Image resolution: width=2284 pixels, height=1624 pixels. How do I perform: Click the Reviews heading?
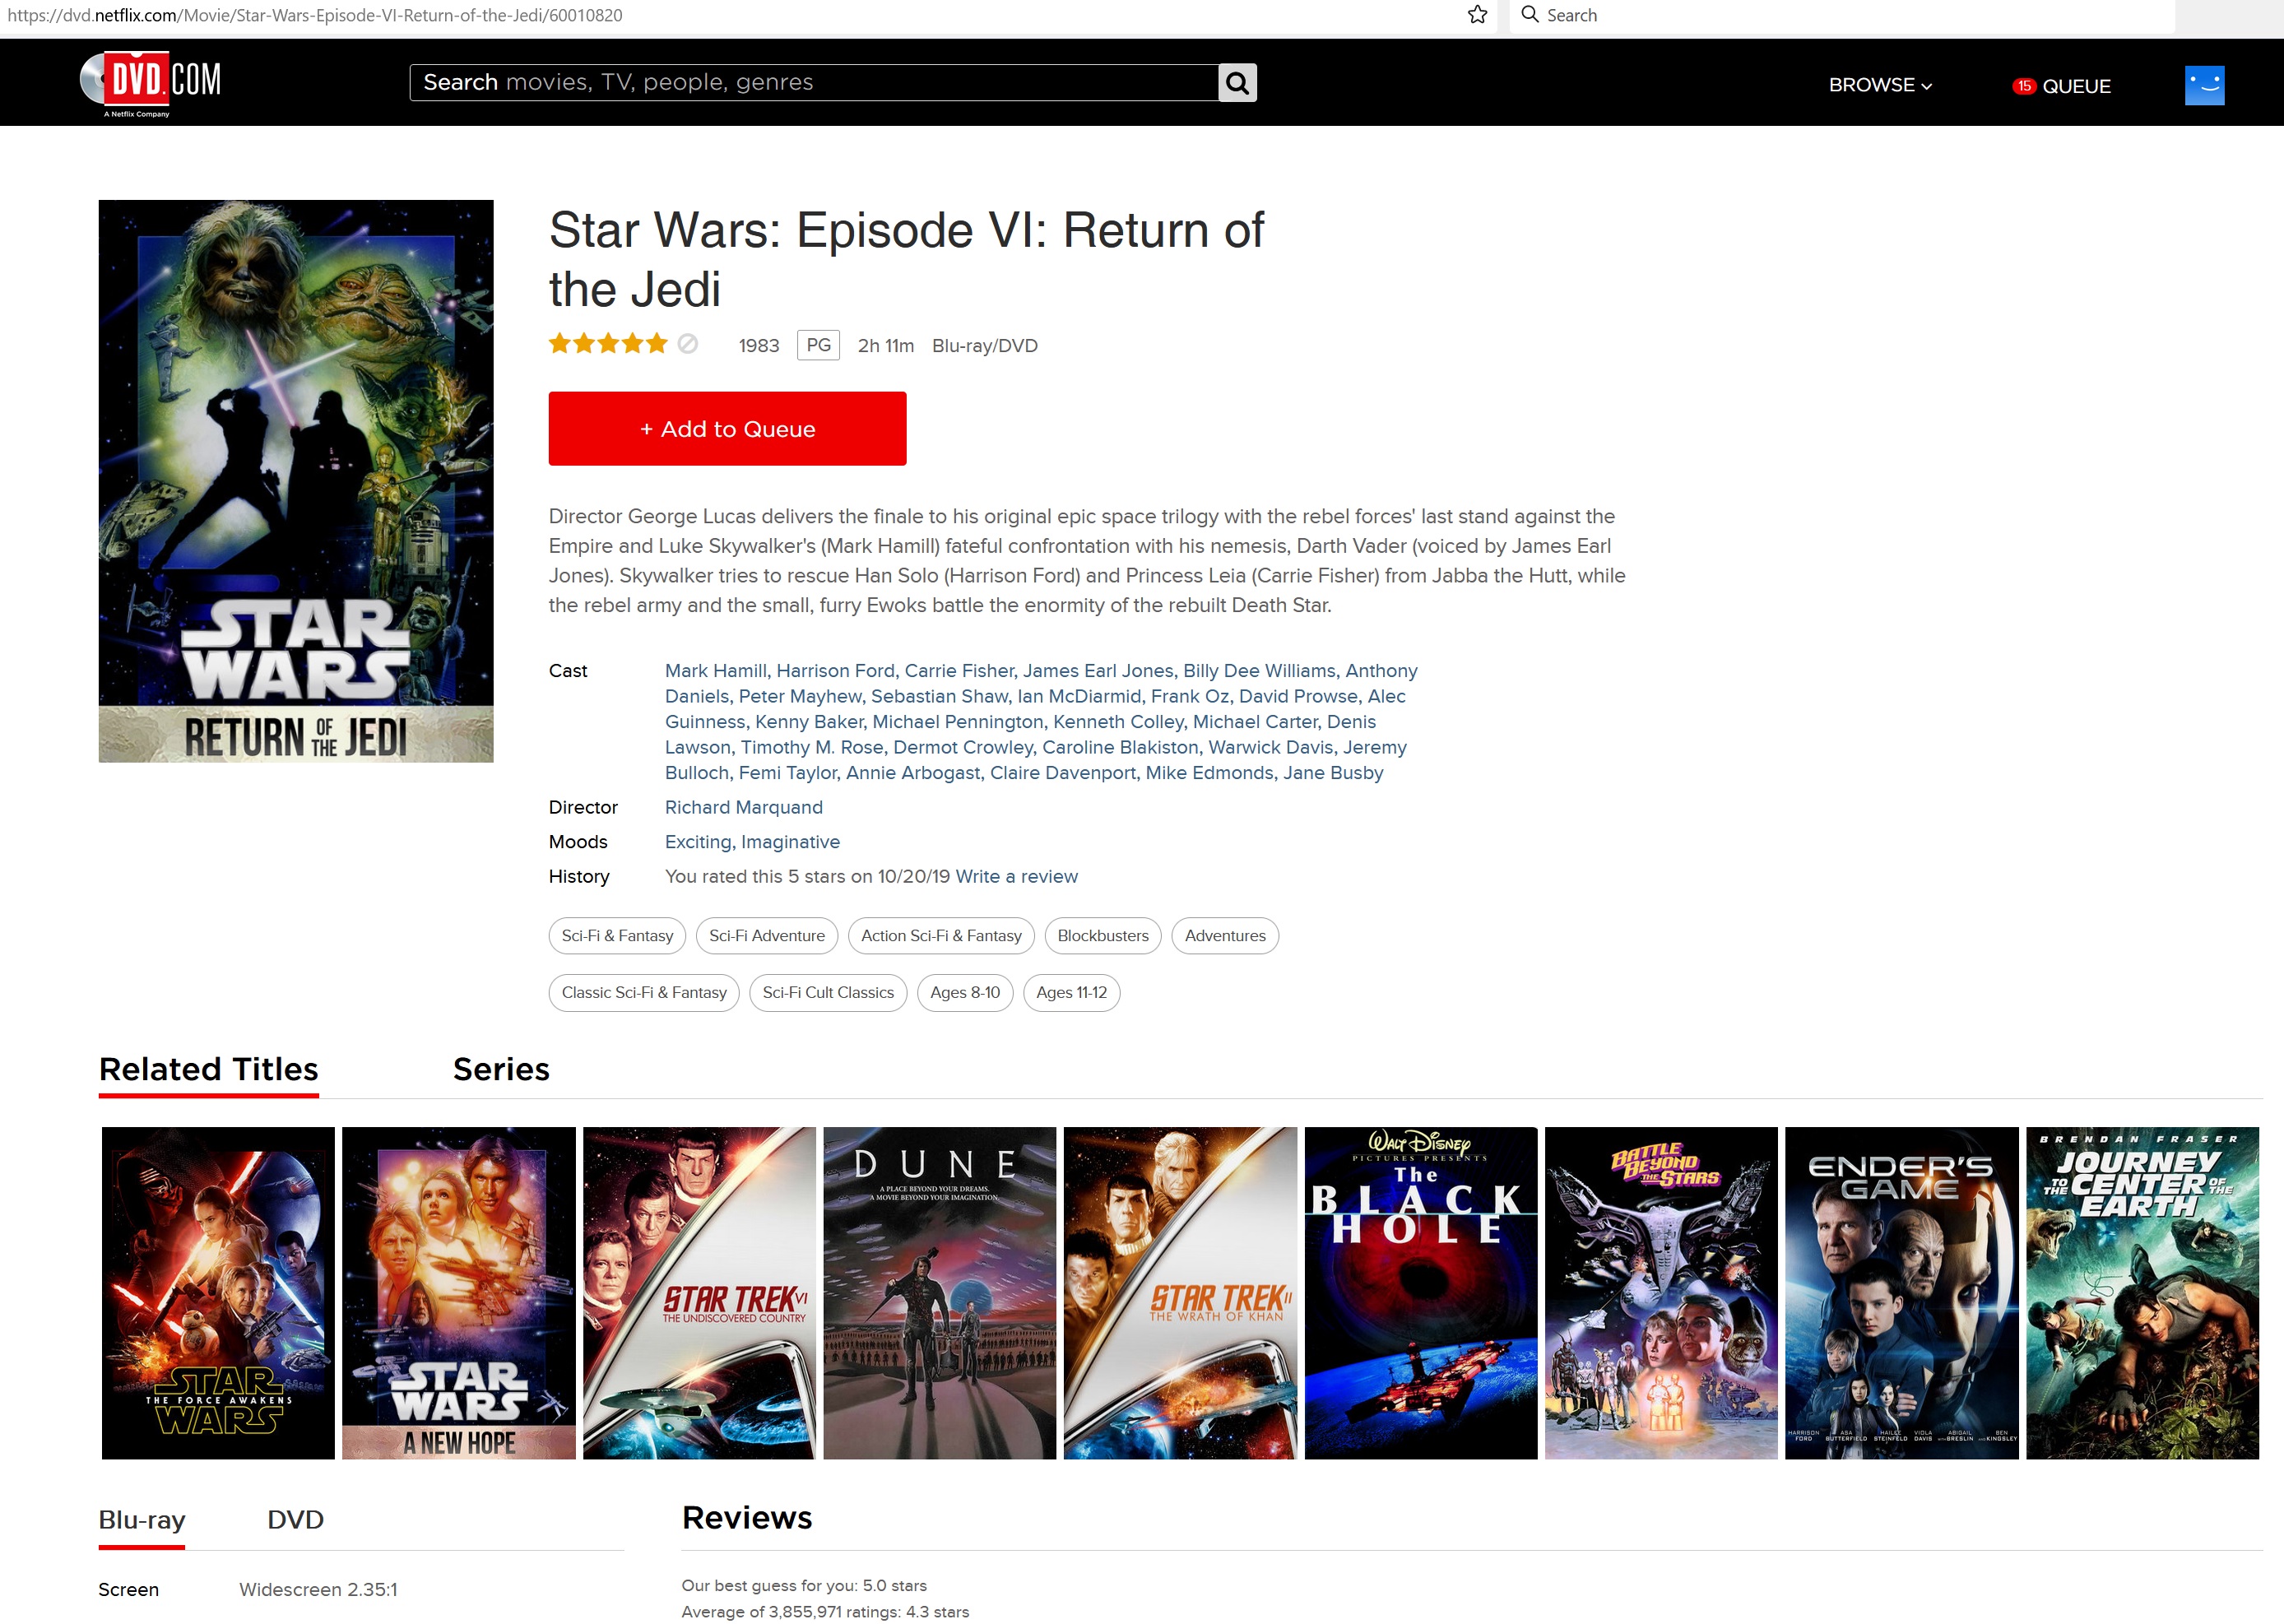[747, 1517]
